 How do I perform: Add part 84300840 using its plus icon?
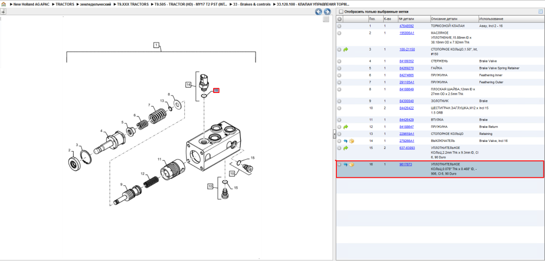coord(339,101)
